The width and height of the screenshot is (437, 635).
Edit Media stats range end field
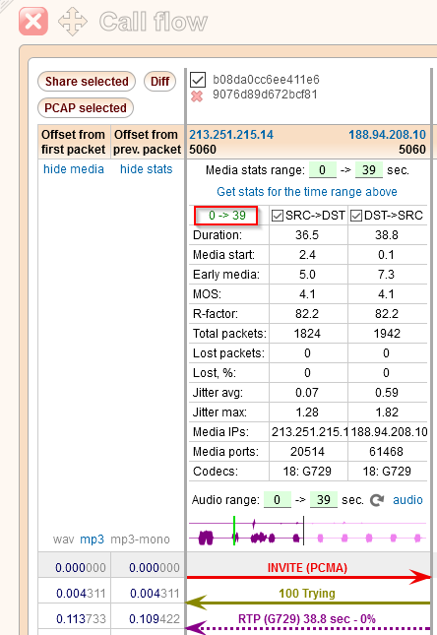[368, 169]
